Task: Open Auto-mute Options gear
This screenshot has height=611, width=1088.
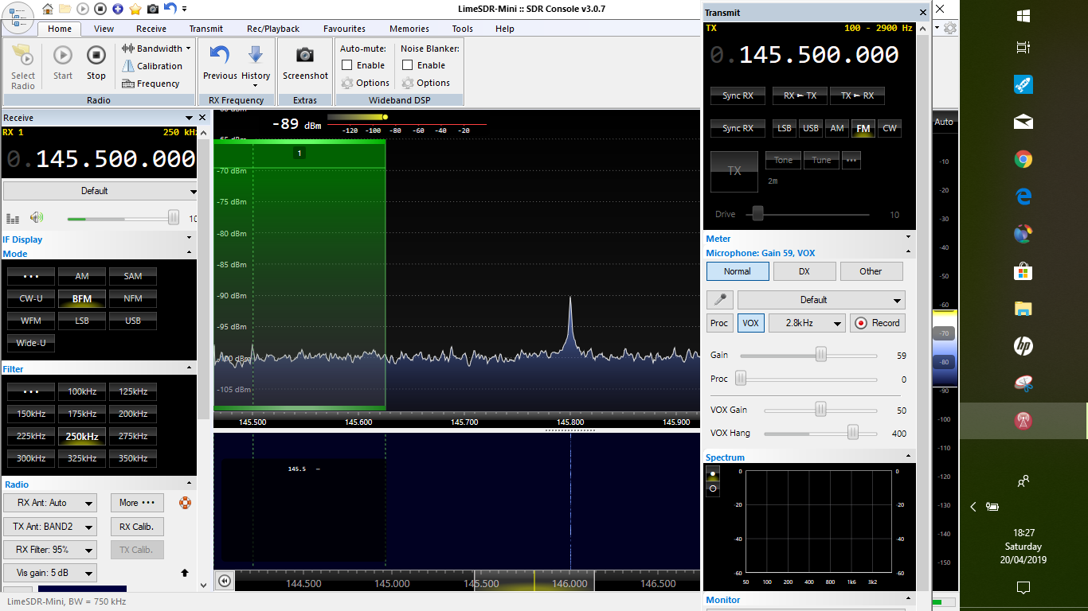Action: [x=366, y=83]
